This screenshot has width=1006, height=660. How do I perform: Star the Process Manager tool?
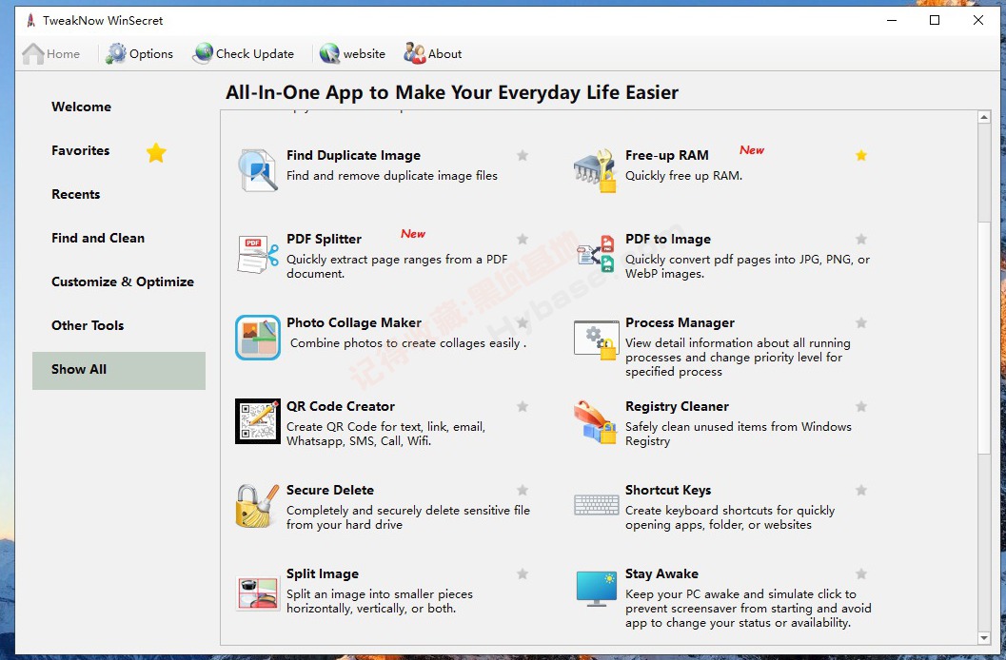click(x=861, y=323)
